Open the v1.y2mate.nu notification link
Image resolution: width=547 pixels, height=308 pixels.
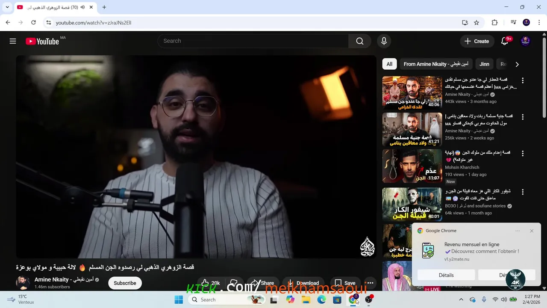[x=456, y=259]
